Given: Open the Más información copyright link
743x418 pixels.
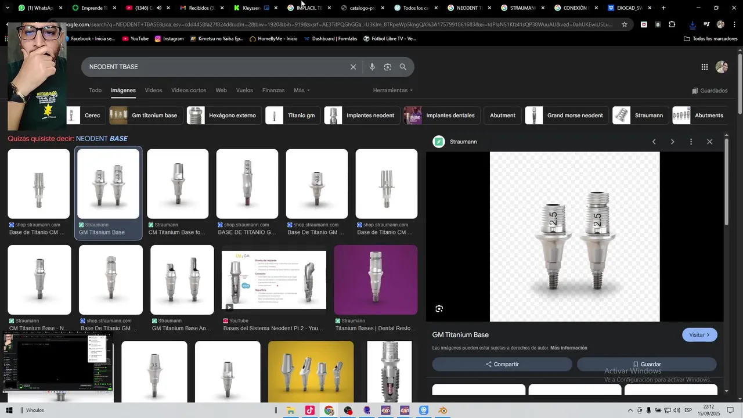Looking at the screenshot, I should 569,348.
